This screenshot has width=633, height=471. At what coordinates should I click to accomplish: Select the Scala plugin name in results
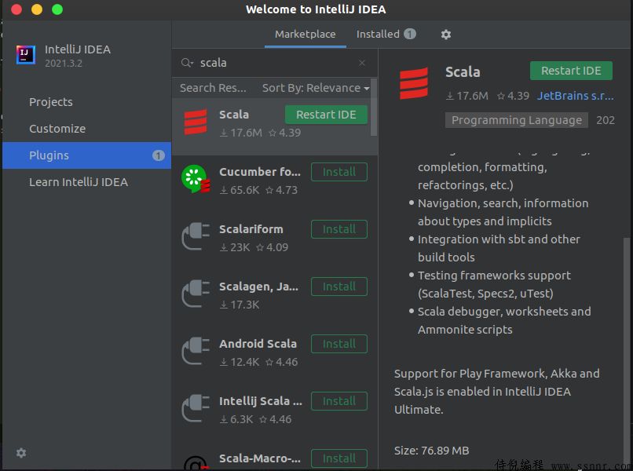pyautogui.click(x=234, y=115)
